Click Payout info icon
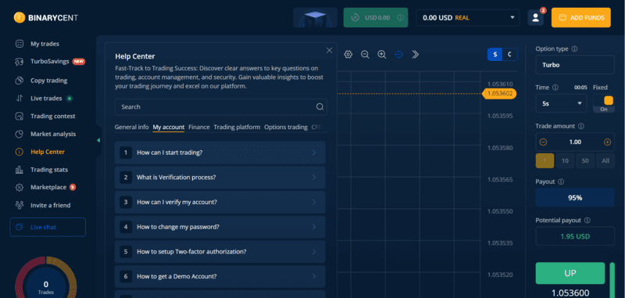This screenshot has height=298, width=625. (x=561, y=182)
